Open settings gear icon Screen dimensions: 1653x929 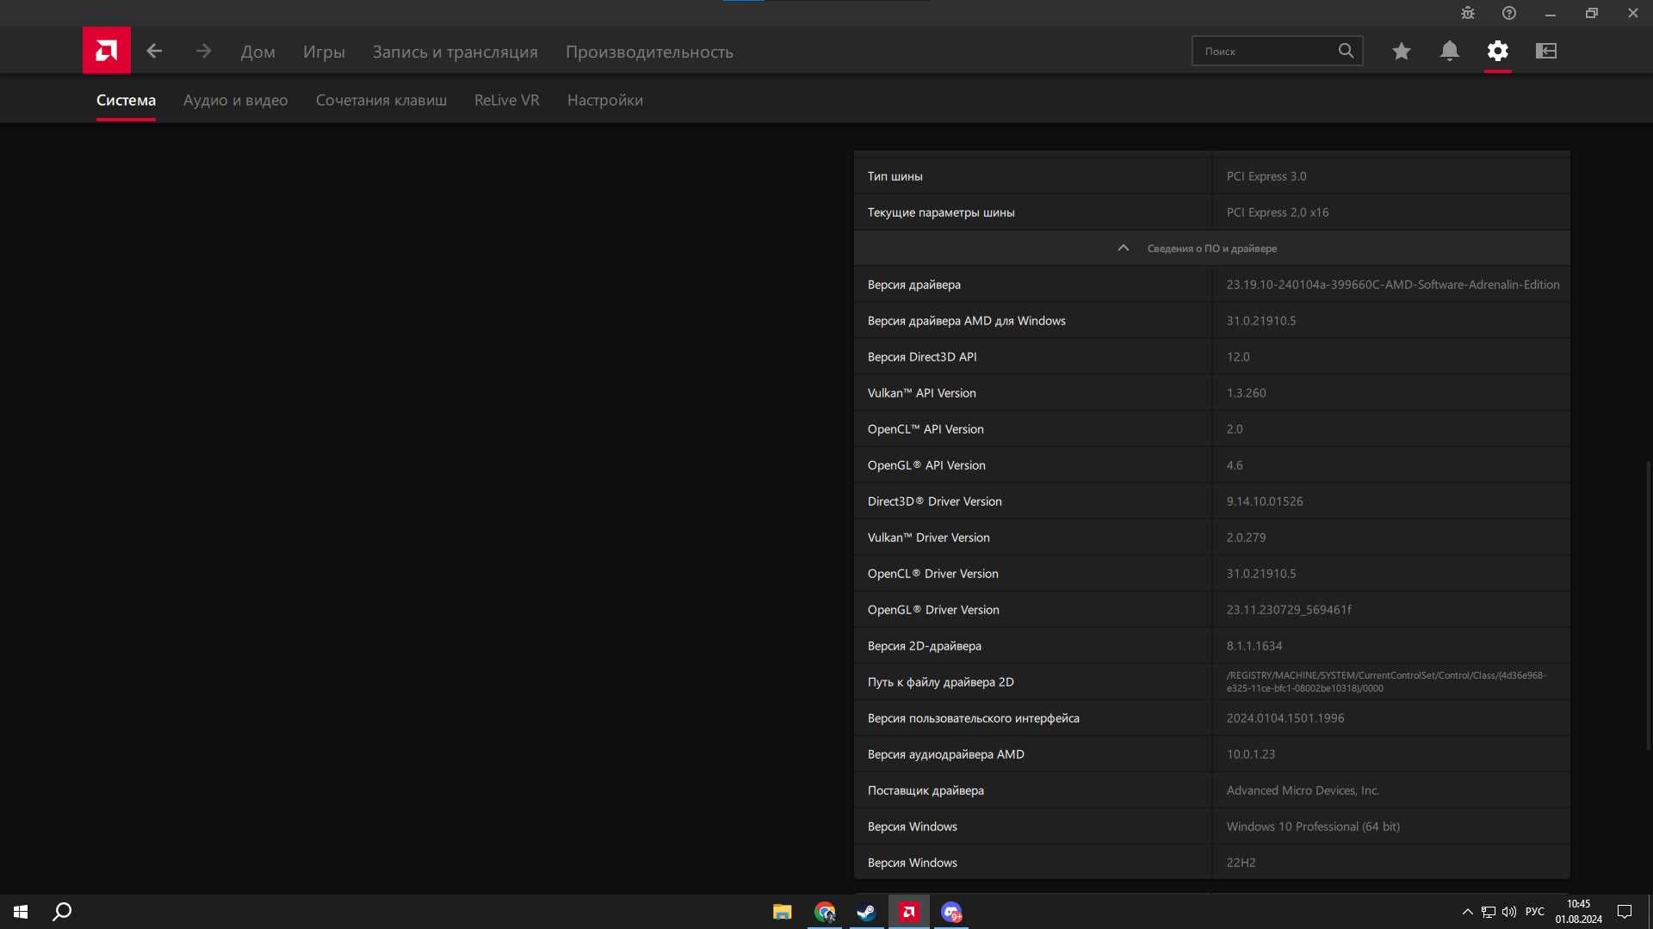tap(1498, 51)
